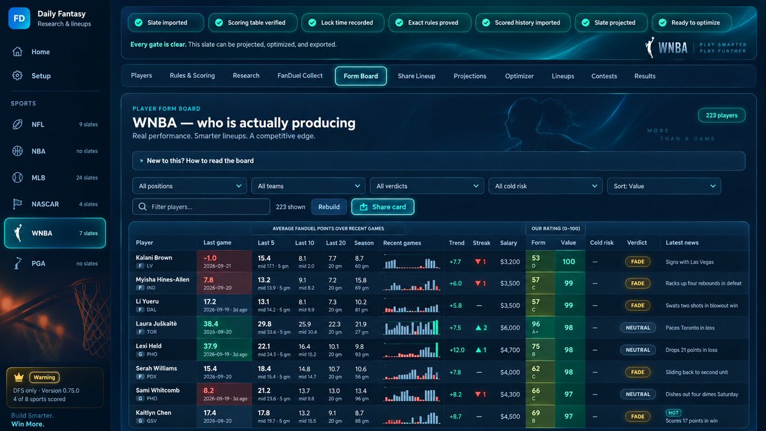The image size is (766, 431).
Task: Click the HOT tag on Kaitlyn Chen
Action: 673,413
